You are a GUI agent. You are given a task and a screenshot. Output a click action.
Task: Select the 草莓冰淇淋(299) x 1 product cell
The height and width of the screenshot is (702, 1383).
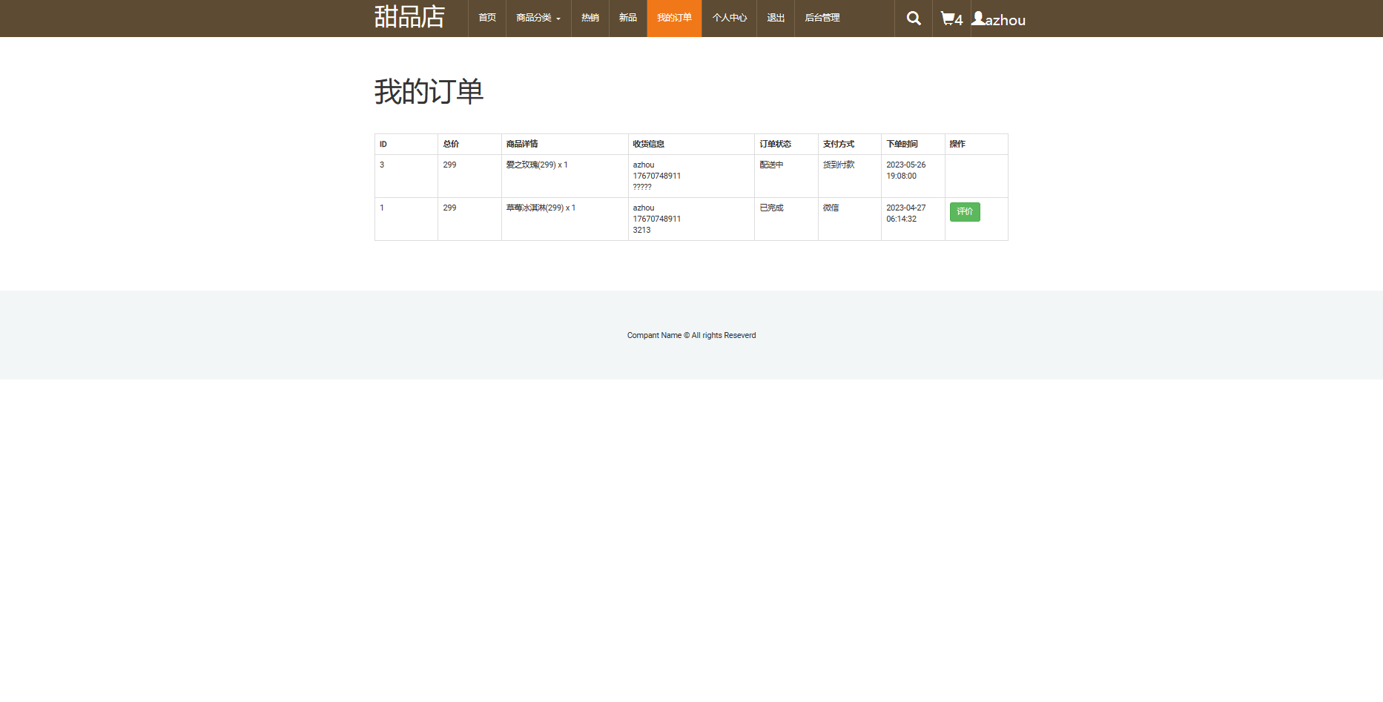point(541,208)
